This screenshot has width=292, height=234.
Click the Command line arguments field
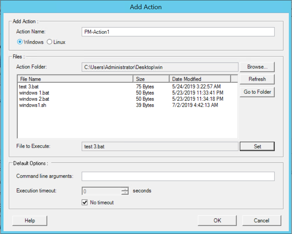178,176
